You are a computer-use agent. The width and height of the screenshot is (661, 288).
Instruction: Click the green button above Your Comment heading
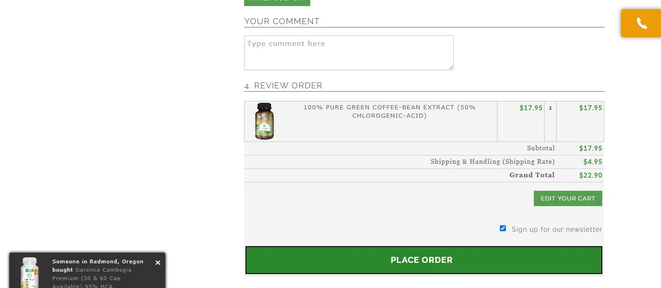[x=277, y=2]
